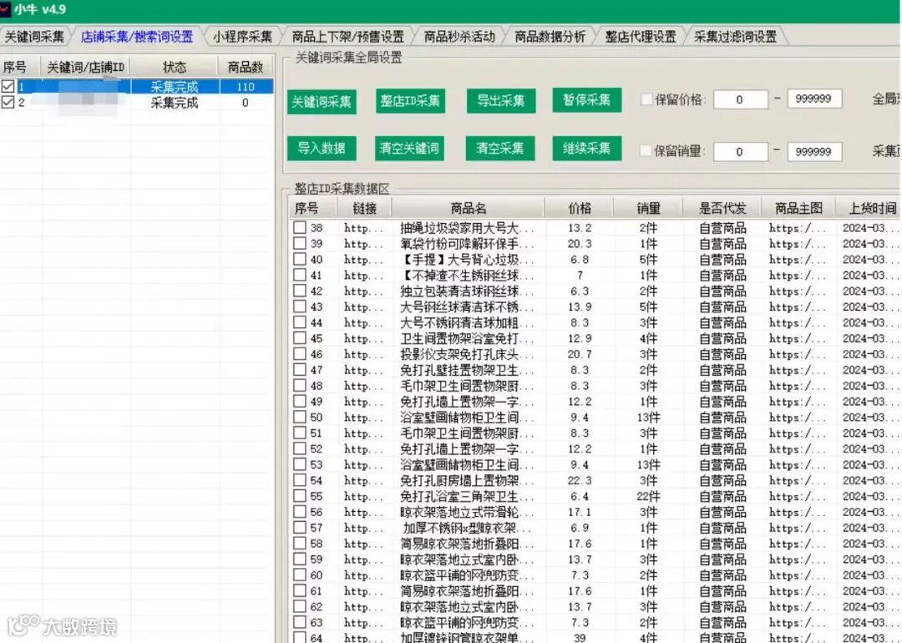Click maximum sales field showing 999999
902x643 pixels.
click(x=813, y=151)
